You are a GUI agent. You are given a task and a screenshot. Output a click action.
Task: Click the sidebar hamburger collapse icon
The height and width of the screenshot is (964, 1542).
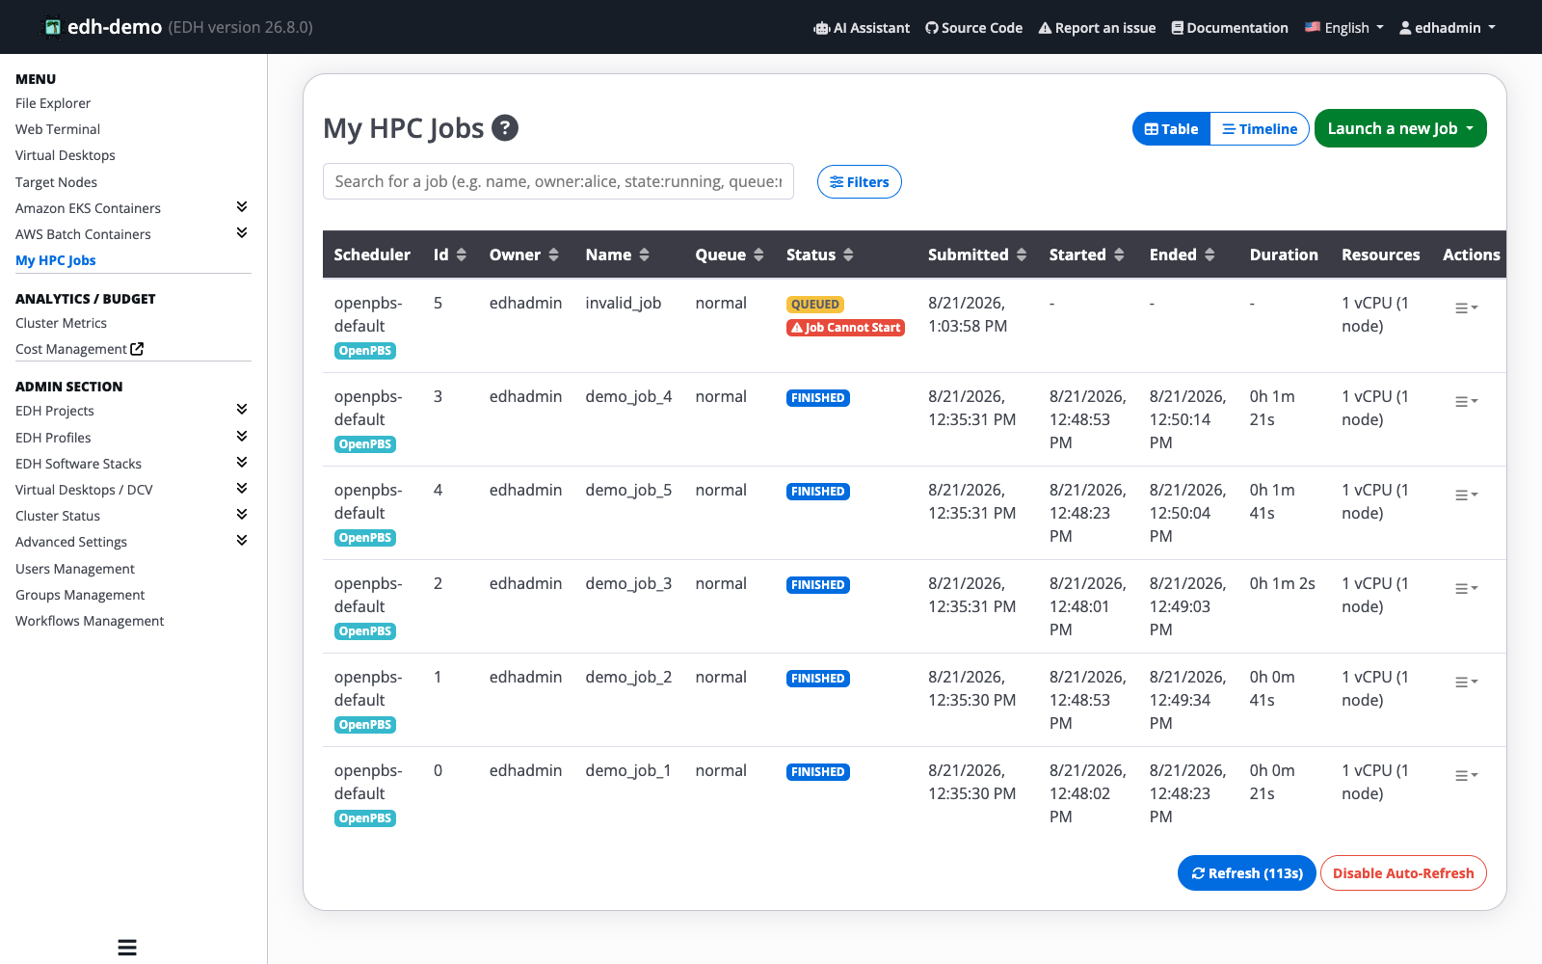(127, 947)
